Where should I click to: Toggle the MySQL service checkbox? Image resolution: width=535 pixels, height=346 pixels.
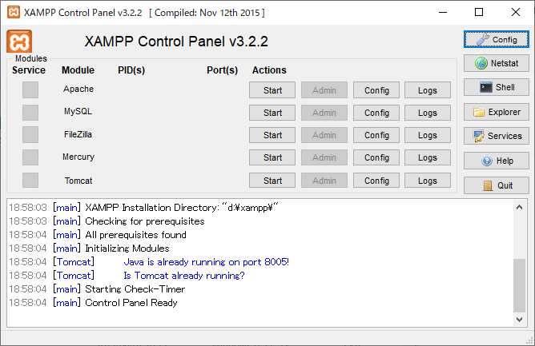(x=30, y=113)
